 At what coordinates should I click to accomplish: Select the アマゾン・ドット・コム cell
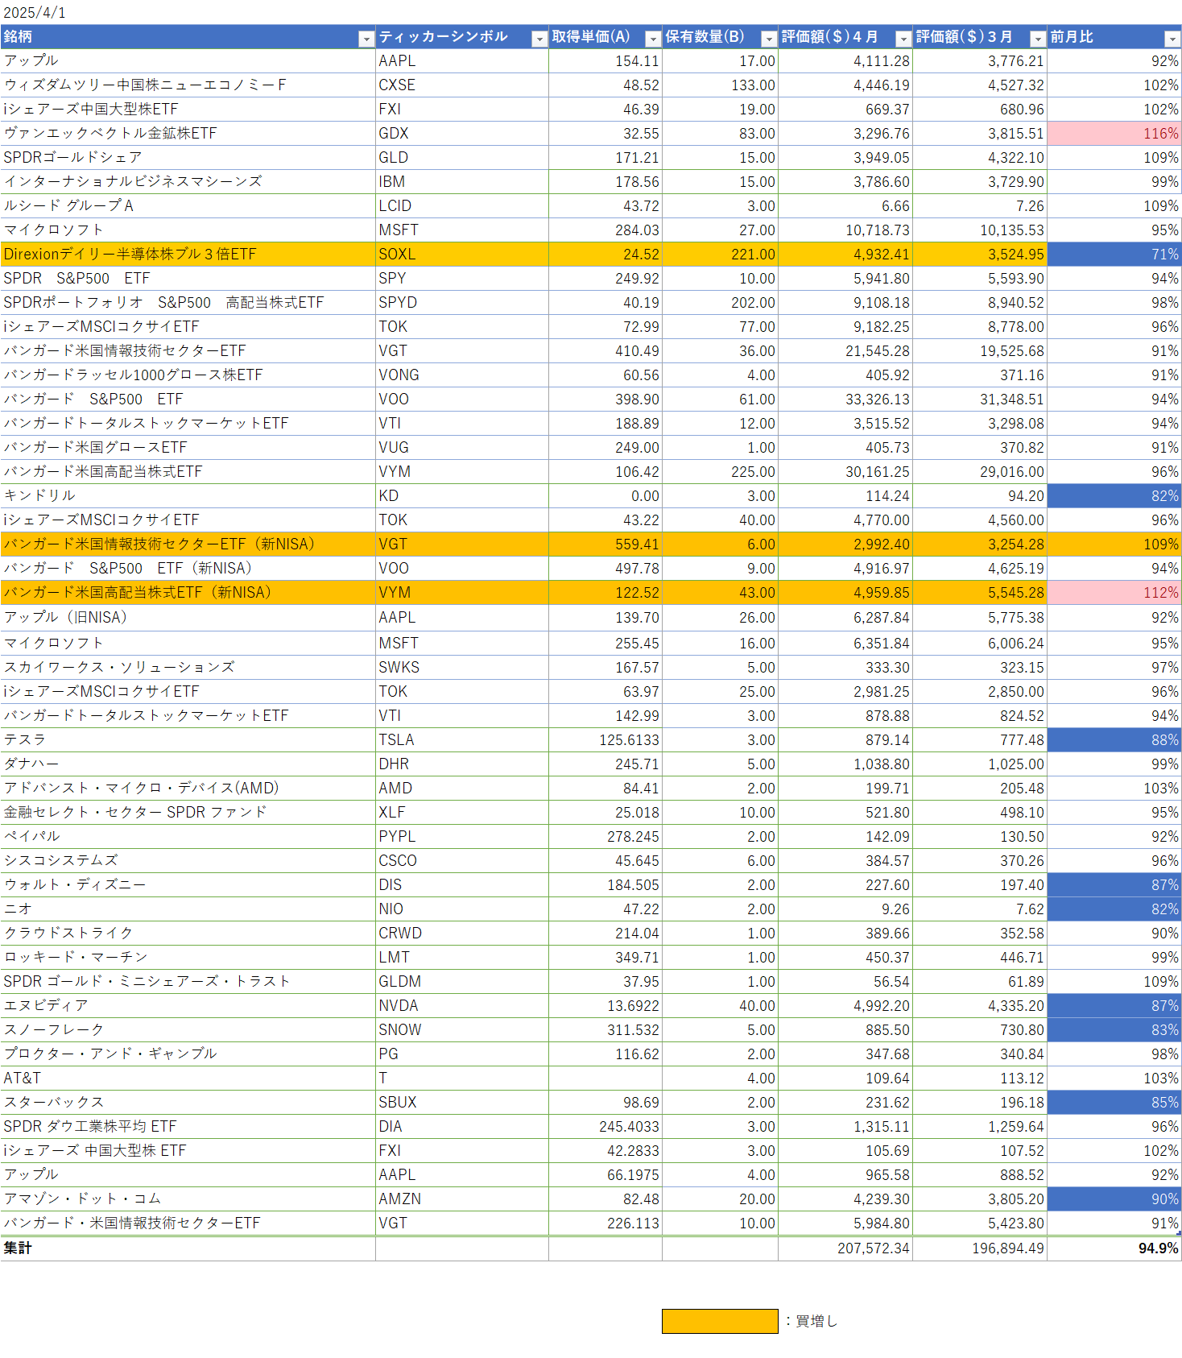point(188,1199)
